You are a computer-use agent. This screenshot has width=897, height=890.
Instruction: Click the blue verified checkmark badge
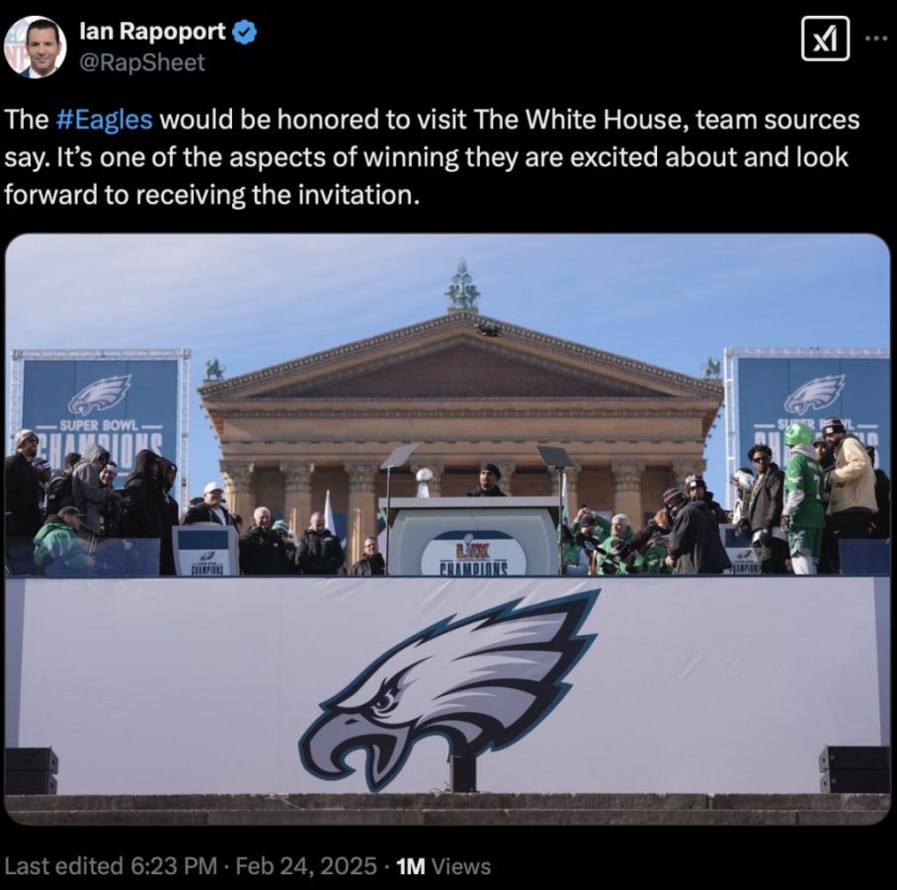[x=245, y=32]
